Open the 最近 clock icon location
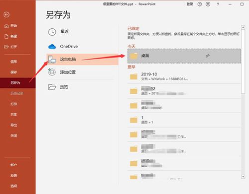 pyautogui.click(x=52, y=32)
